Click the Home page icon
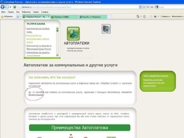Image resolution: width=184 pixels, height=138 pixels. coord(138,17)
